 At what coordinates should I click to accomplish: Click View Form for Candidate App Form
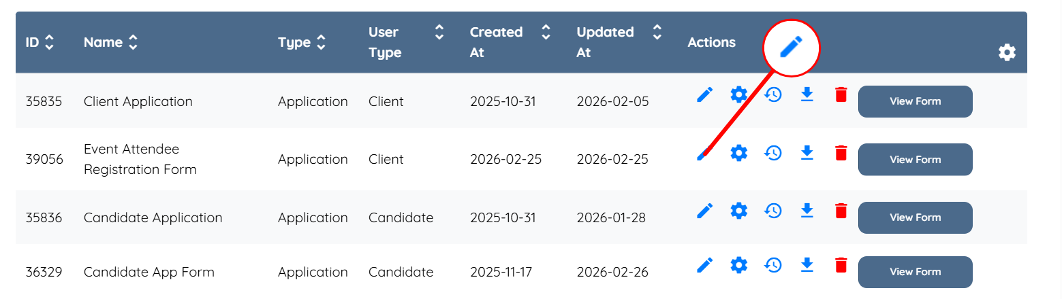[x=915, y=272]
